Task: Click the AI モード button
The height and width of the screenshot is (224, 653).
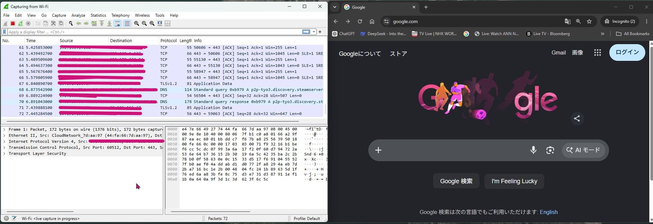Action: [584, 150]
